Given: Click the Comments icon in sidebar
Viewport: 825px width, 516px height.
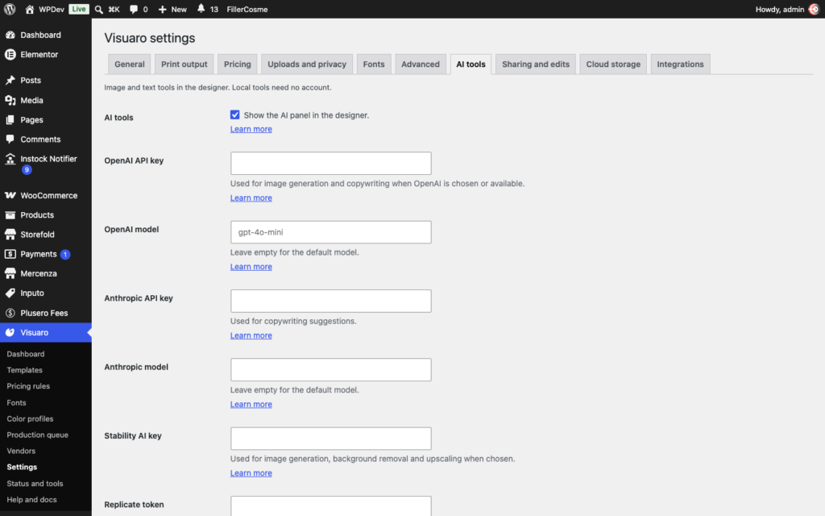Looking at the screenshot, I should [x=10, y=139].
